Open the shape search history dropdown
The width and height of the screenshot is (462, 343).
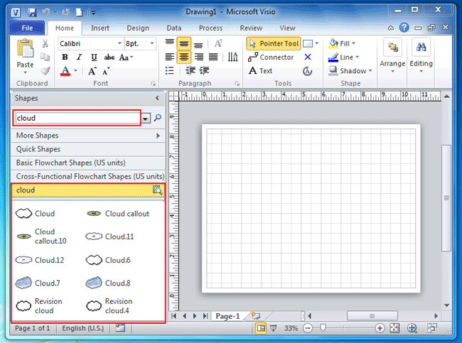(145, 119)
